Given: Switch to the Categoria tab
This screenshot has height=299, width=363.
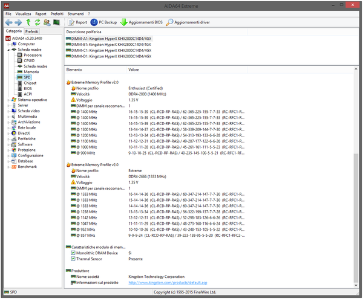Looking at the screenshot, I should click(14, 31).
